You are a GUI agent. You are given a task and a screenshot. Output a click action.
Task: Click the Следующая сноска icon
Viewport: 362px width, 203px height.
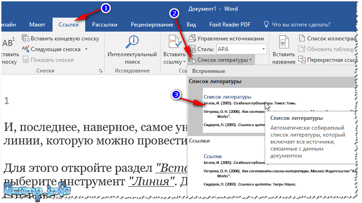[x=26, y=49]
